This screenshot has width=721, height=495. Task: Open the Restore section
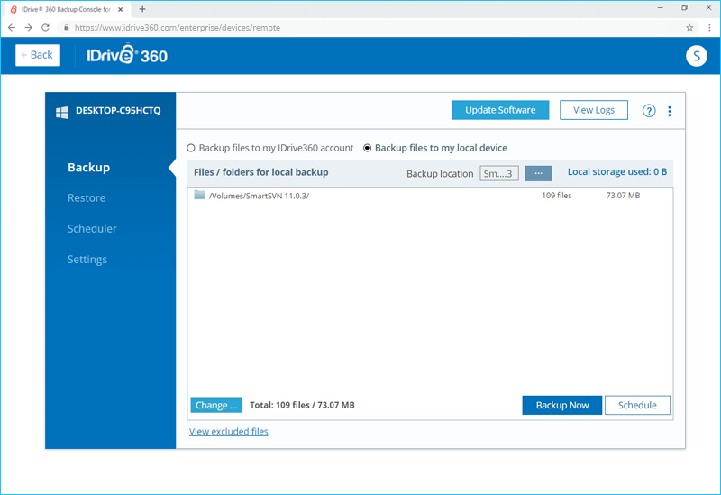(x=87, y=198)
